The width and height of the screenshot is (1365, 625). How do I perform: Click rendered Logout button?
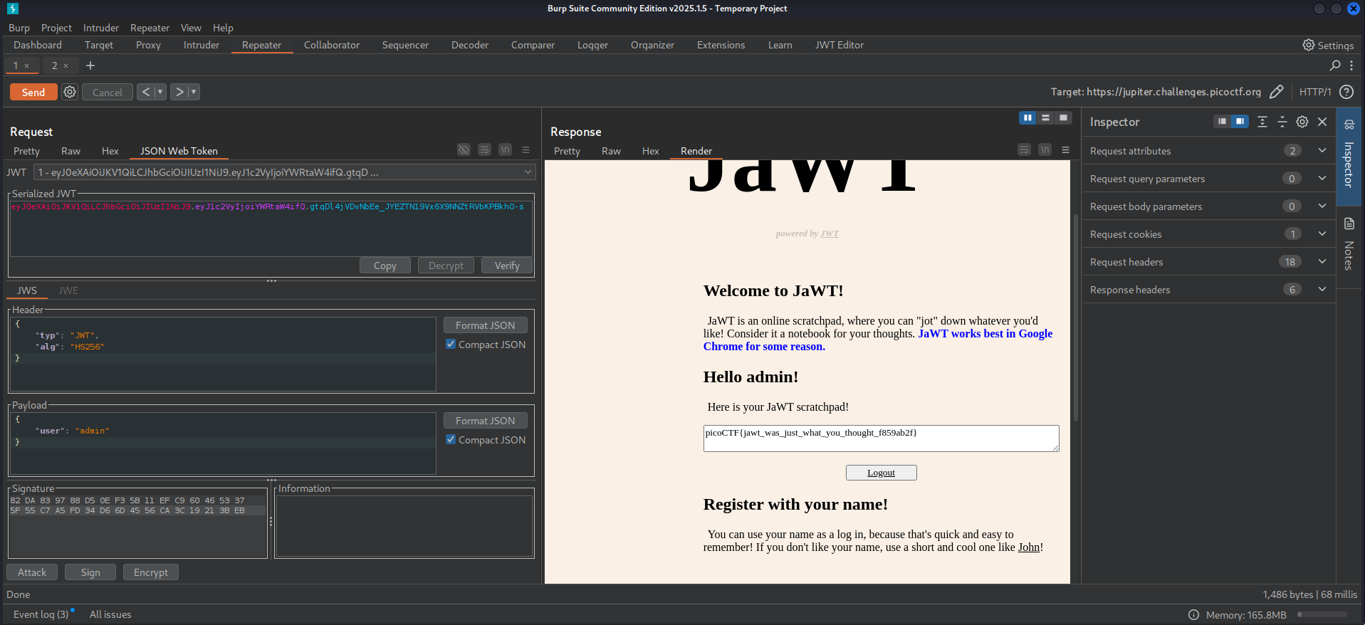881,473
